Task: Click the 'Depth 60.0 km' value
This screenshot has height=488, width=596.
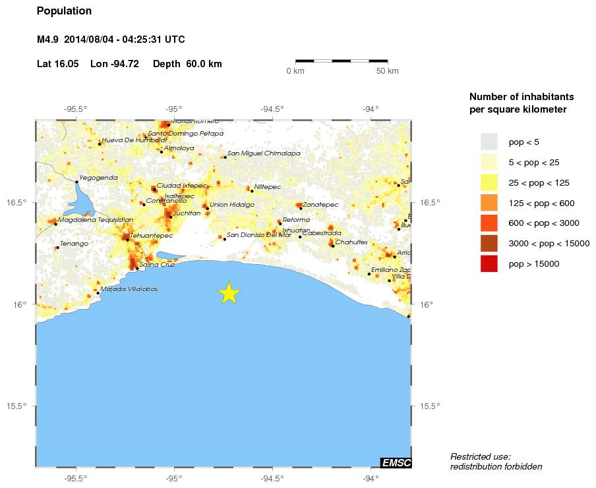Action: pyautogui.click(x=187, y=64)
